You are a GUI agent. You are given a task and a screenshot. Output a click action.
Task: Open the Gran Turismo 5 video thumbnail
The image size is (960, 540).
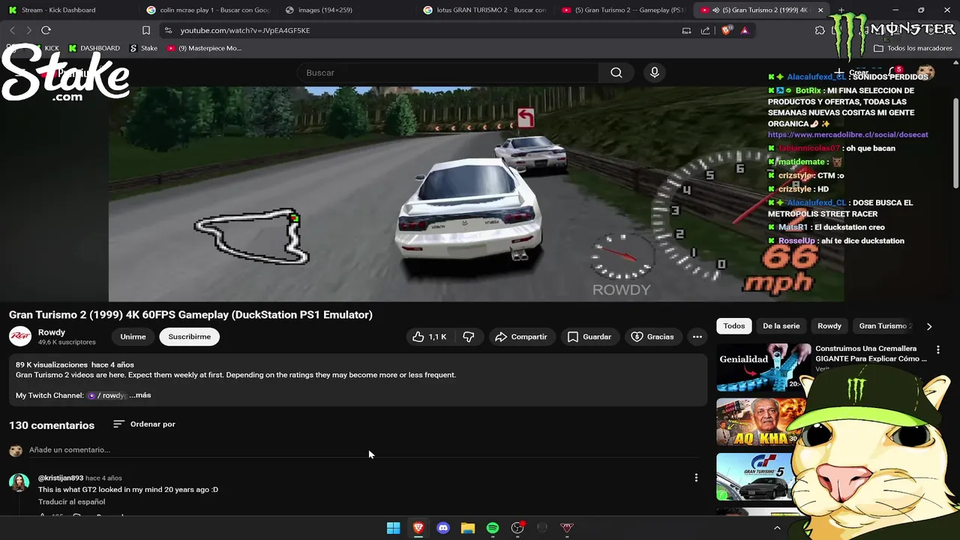coord(754,477)
